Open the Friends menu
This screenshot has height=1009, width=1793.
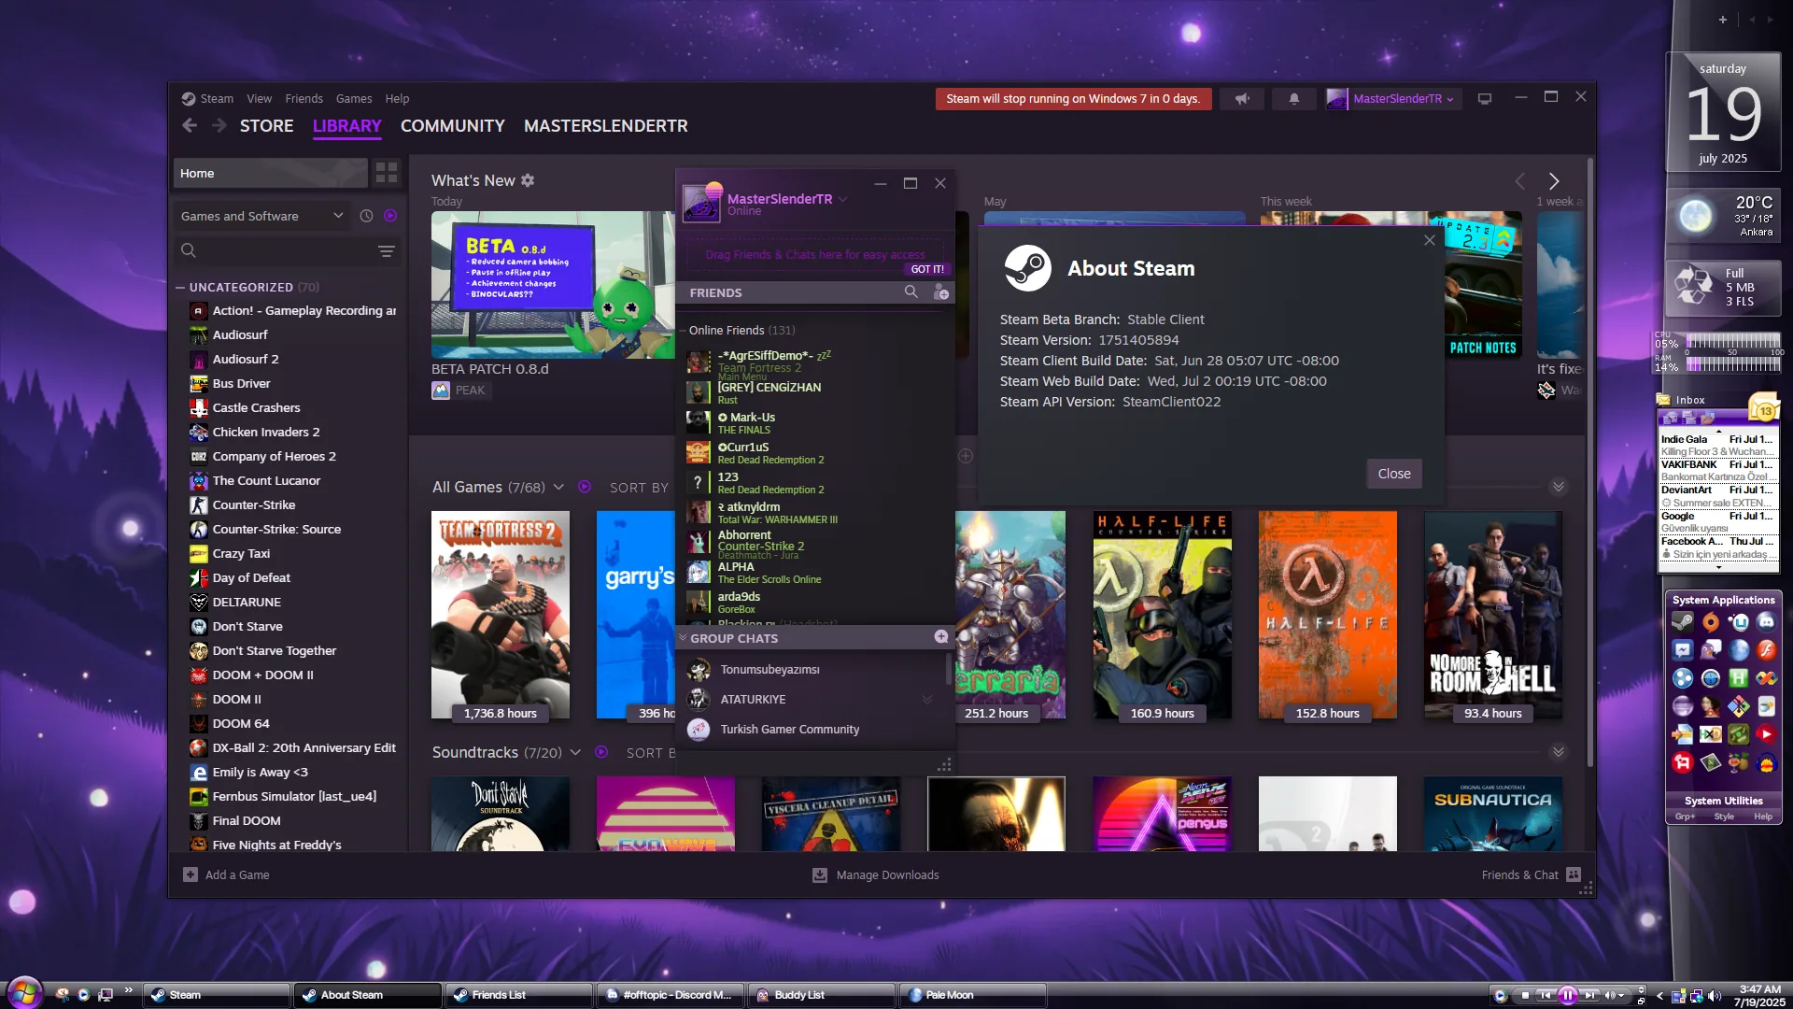point(304,99)
